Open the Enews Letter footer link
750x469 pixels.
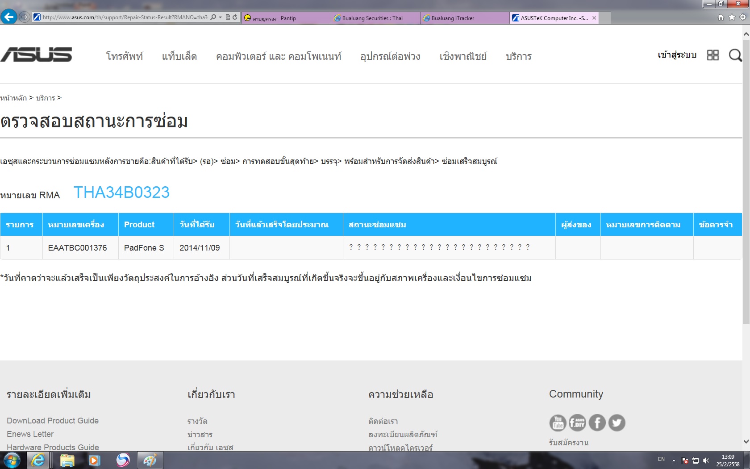(30, 434)
